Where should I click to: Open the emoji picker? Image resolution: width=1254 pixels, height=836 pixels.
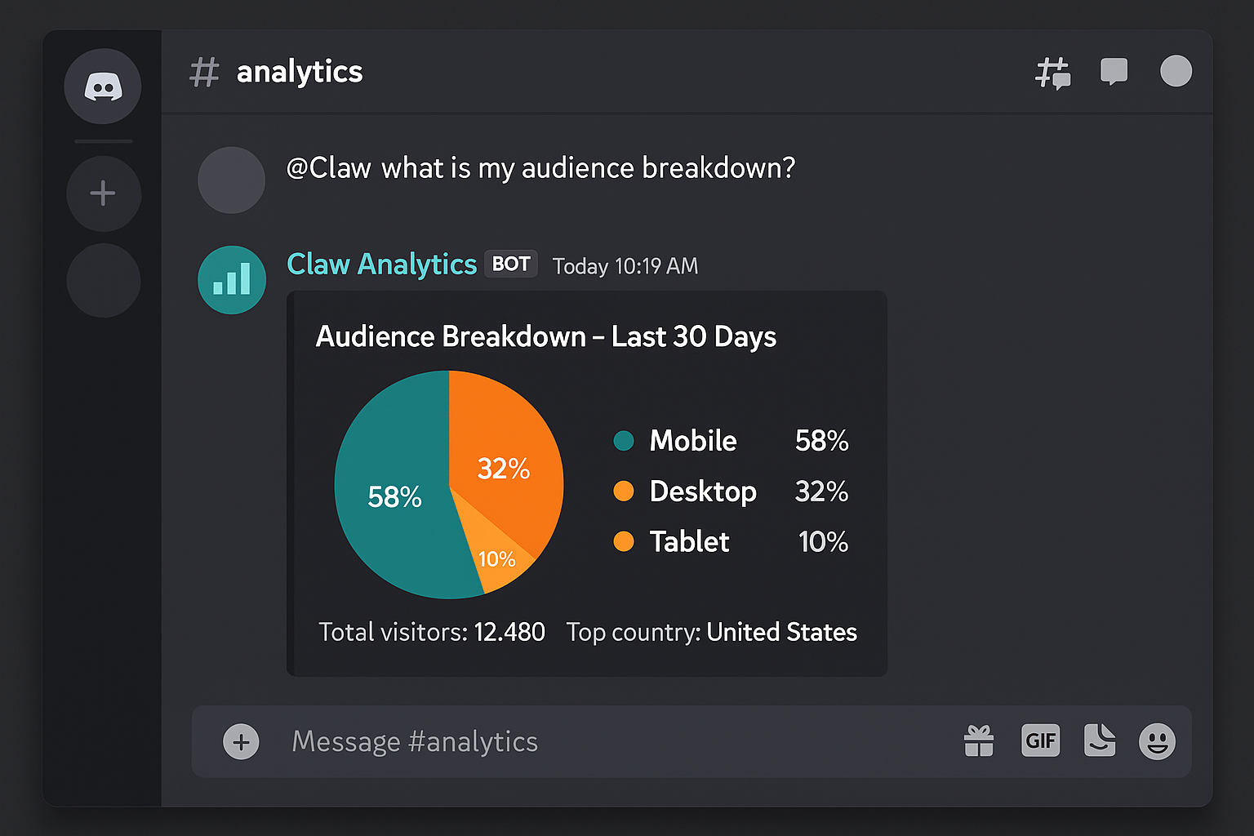click(x=1158, y=740)
